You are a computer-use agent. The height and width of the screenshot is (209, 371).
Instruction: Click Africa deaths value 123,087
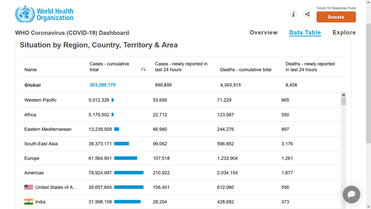pos(225,115)
